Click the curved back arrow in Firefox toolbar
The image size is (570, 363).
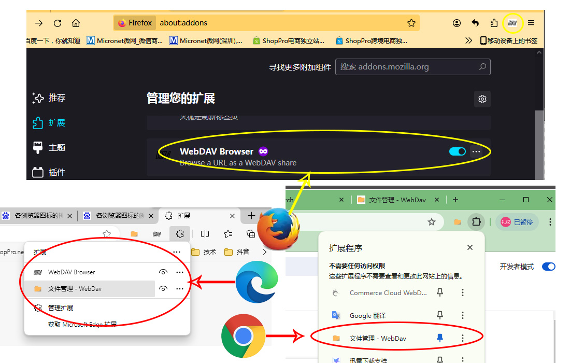(x=475, y=23)
